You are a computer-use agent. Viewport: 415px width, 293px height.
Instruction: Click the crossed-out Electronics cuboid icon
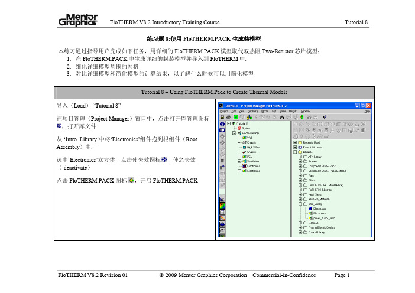(x=244, y=166)
